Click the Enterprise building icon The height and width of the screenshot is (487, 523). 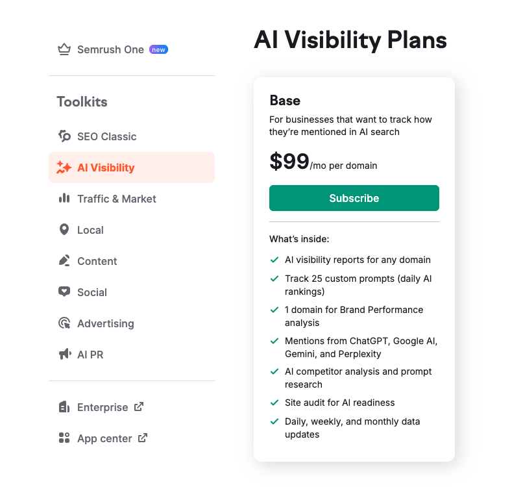click(64, 407)
